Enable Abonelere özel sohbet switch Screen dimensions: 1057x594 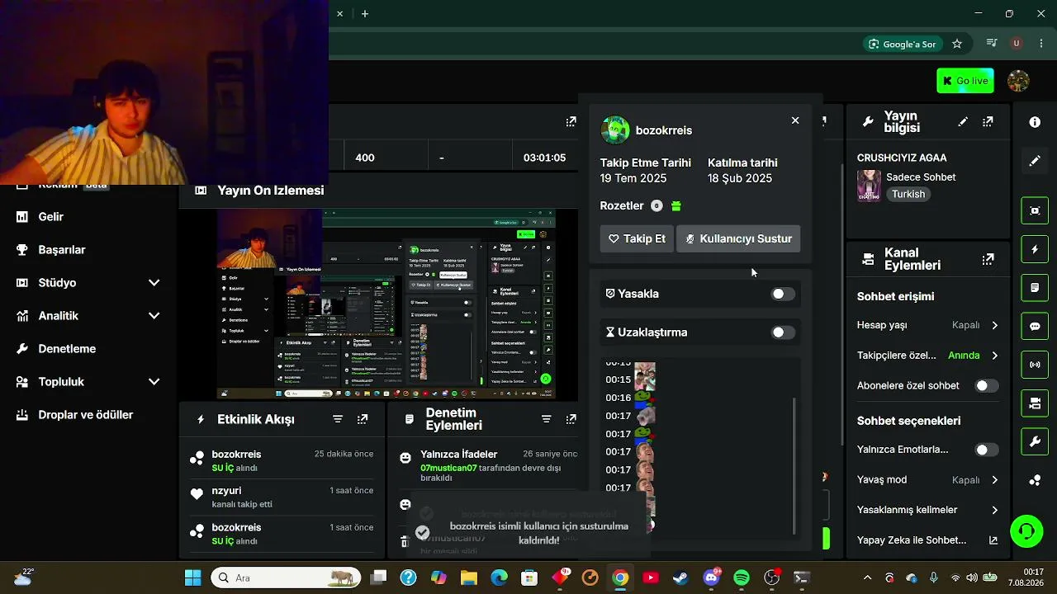coord(986,385)
